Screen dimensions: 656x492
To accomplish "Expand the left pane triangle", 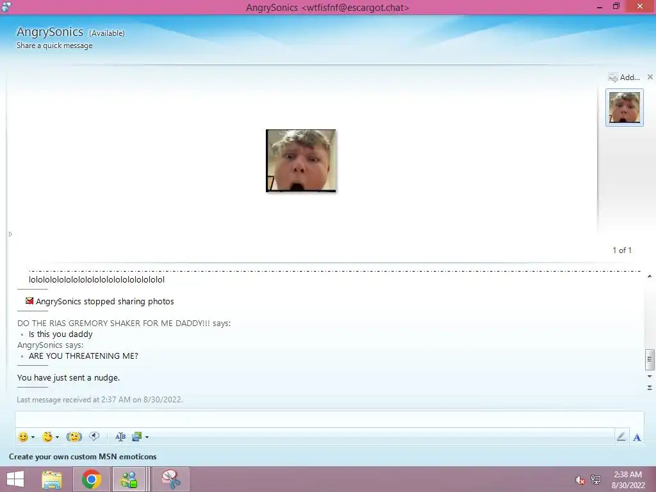I will pos(10,234).
